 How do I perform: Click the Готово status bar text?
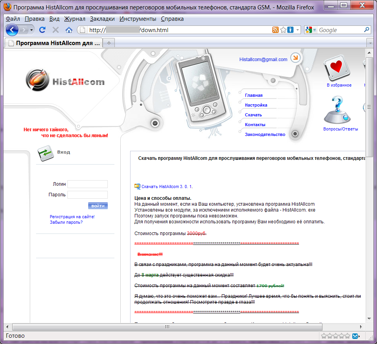pyautogui.click(x=15, y=336)
